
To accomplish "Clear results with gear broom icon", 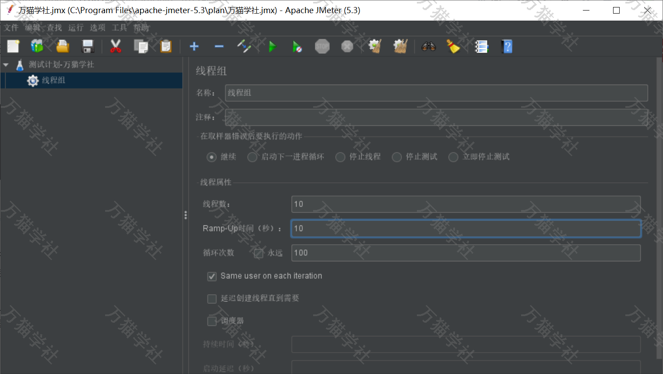I will [375, 46].
